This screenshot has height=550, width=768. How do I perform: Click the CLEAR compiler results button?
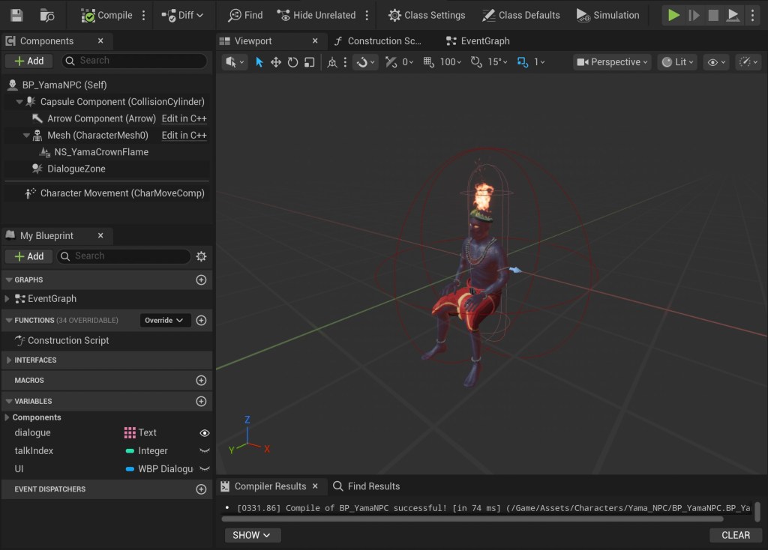pos(735,535)
